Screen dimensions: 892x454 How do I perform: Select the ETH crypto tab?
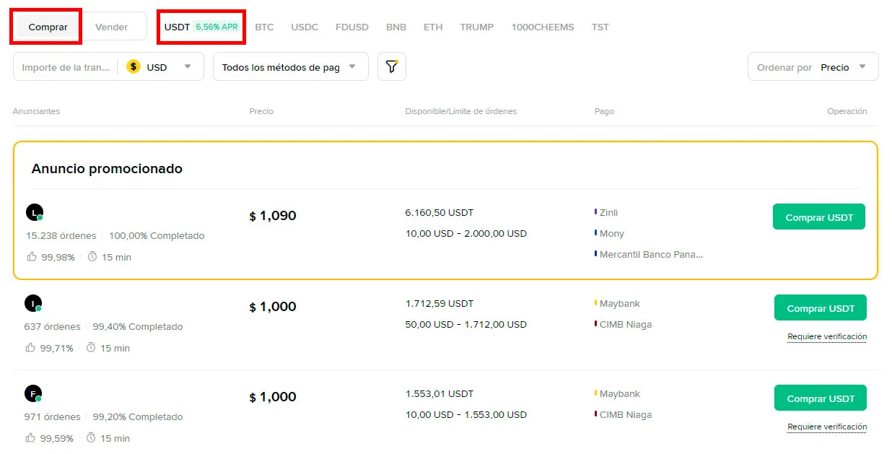pos(433,27)
